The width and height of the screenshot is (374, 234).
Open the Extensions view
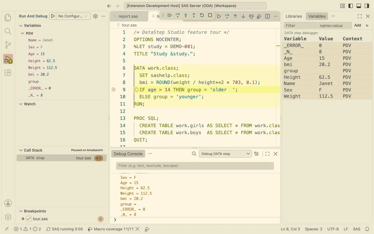(8, 73)
